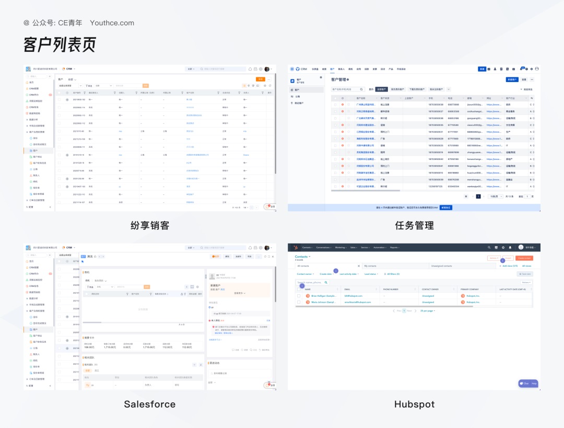This screenshot has width=564, height=428.
Task: Collapse sidebar arrow in 纷享销客 screenshot
Action: pos(50,207)
